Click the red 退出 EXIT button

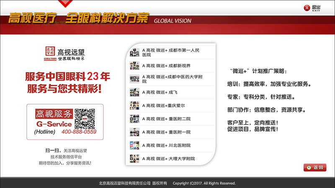pos(312,8)
